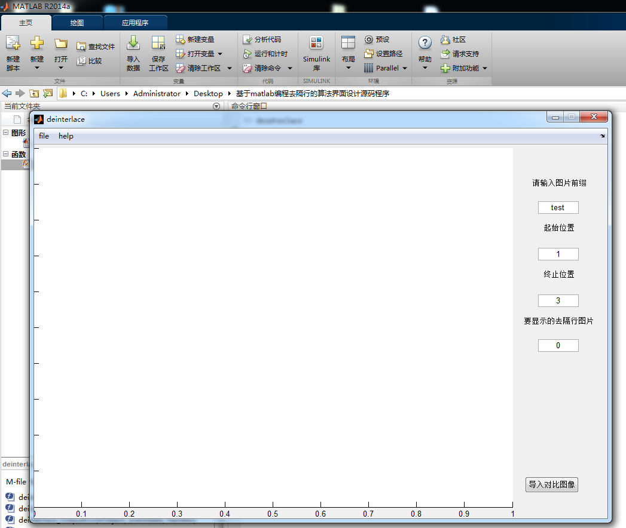Open Current Folder panel actions dropdown
This screenshot has width=626, height=528.
click(216, 106)
